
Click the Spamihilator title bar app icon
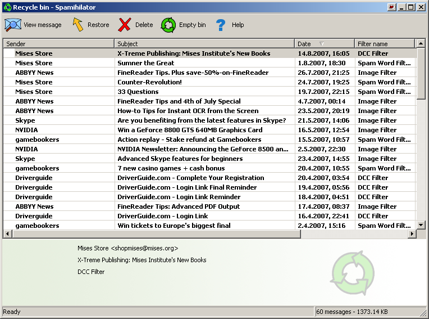[x=8, y=7]
